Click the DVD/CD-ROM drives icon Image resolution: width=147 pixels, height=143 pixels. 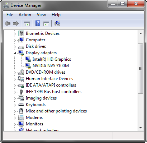[x=21, y=72]
